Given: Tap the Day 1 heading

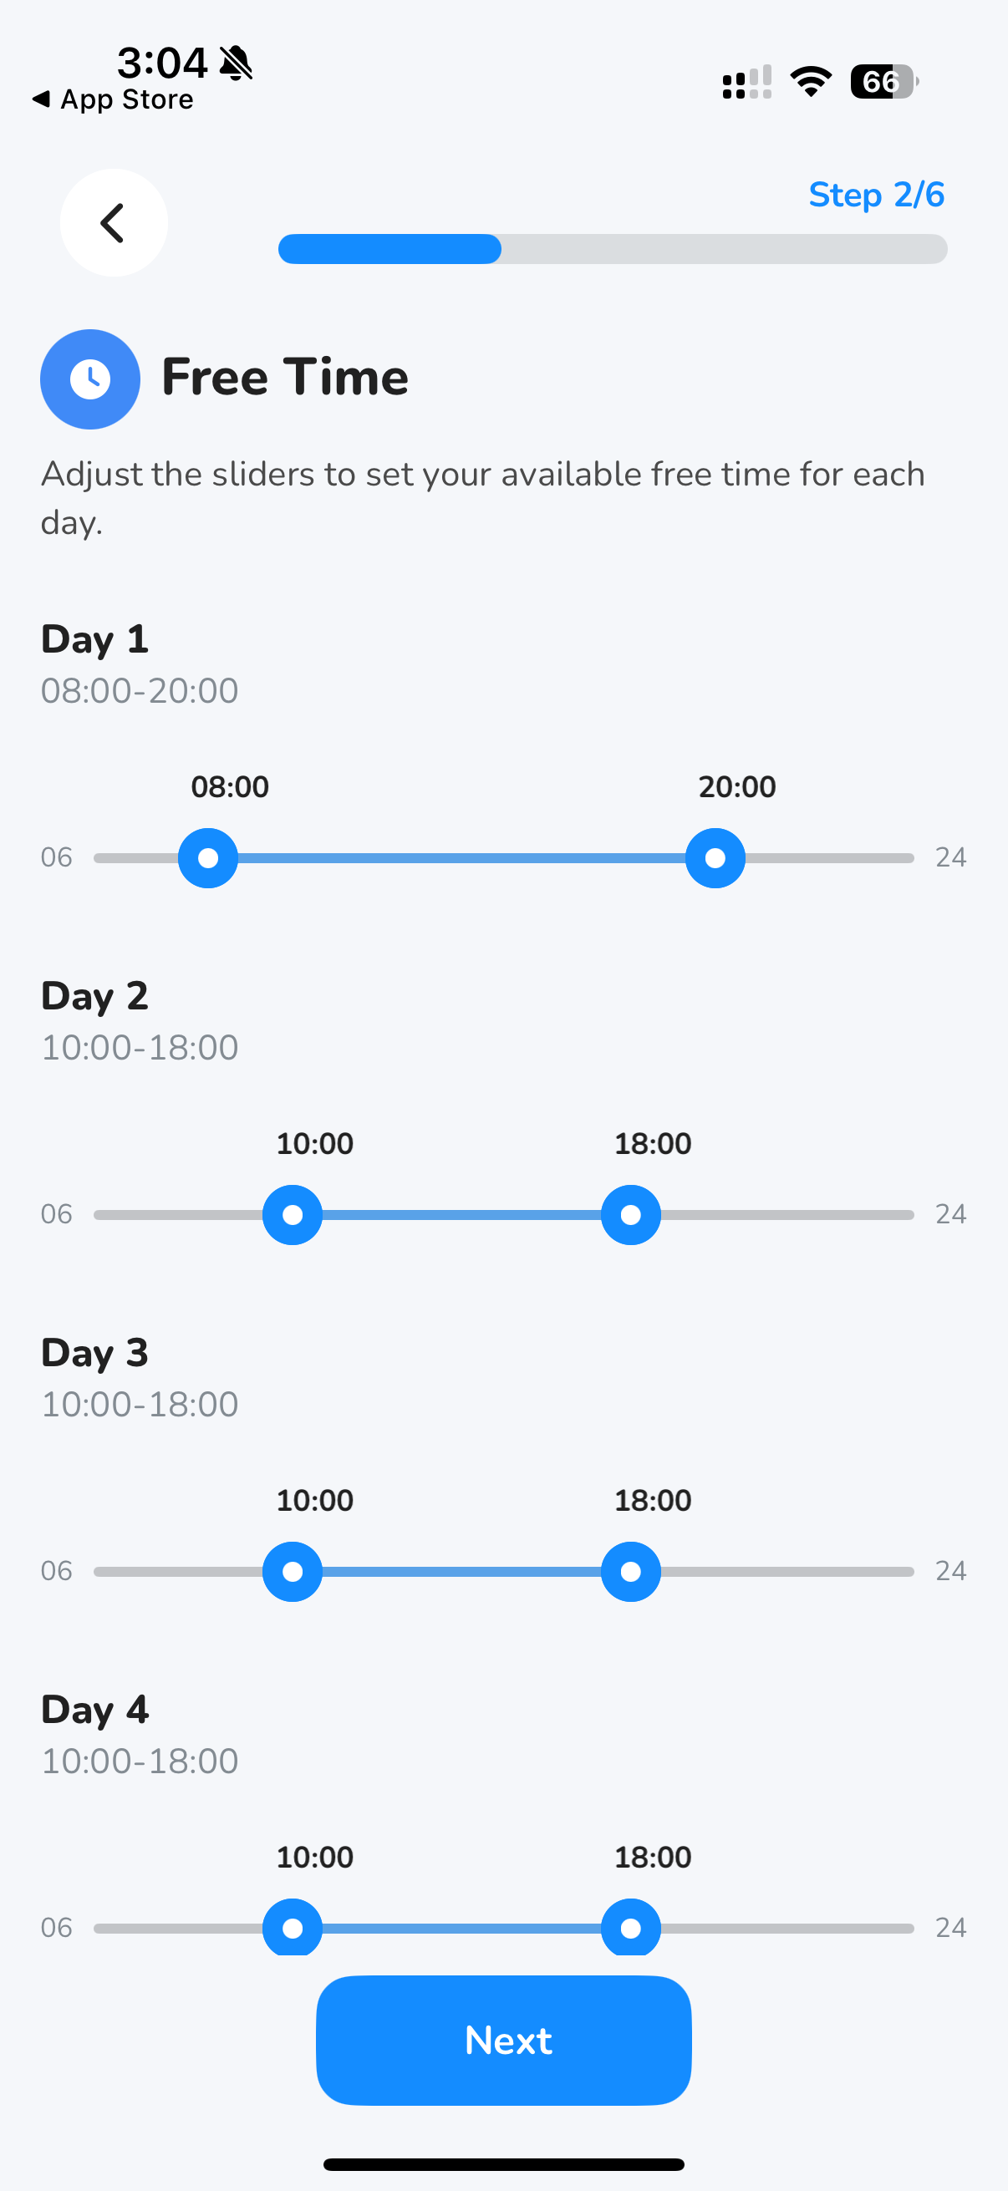Looking at the screenshot, I should (x=95, y=638).
